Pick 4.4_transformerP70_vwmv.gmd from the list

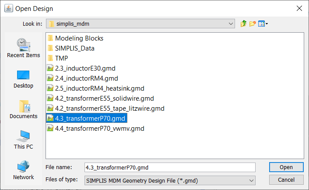[x=99, y=129]
